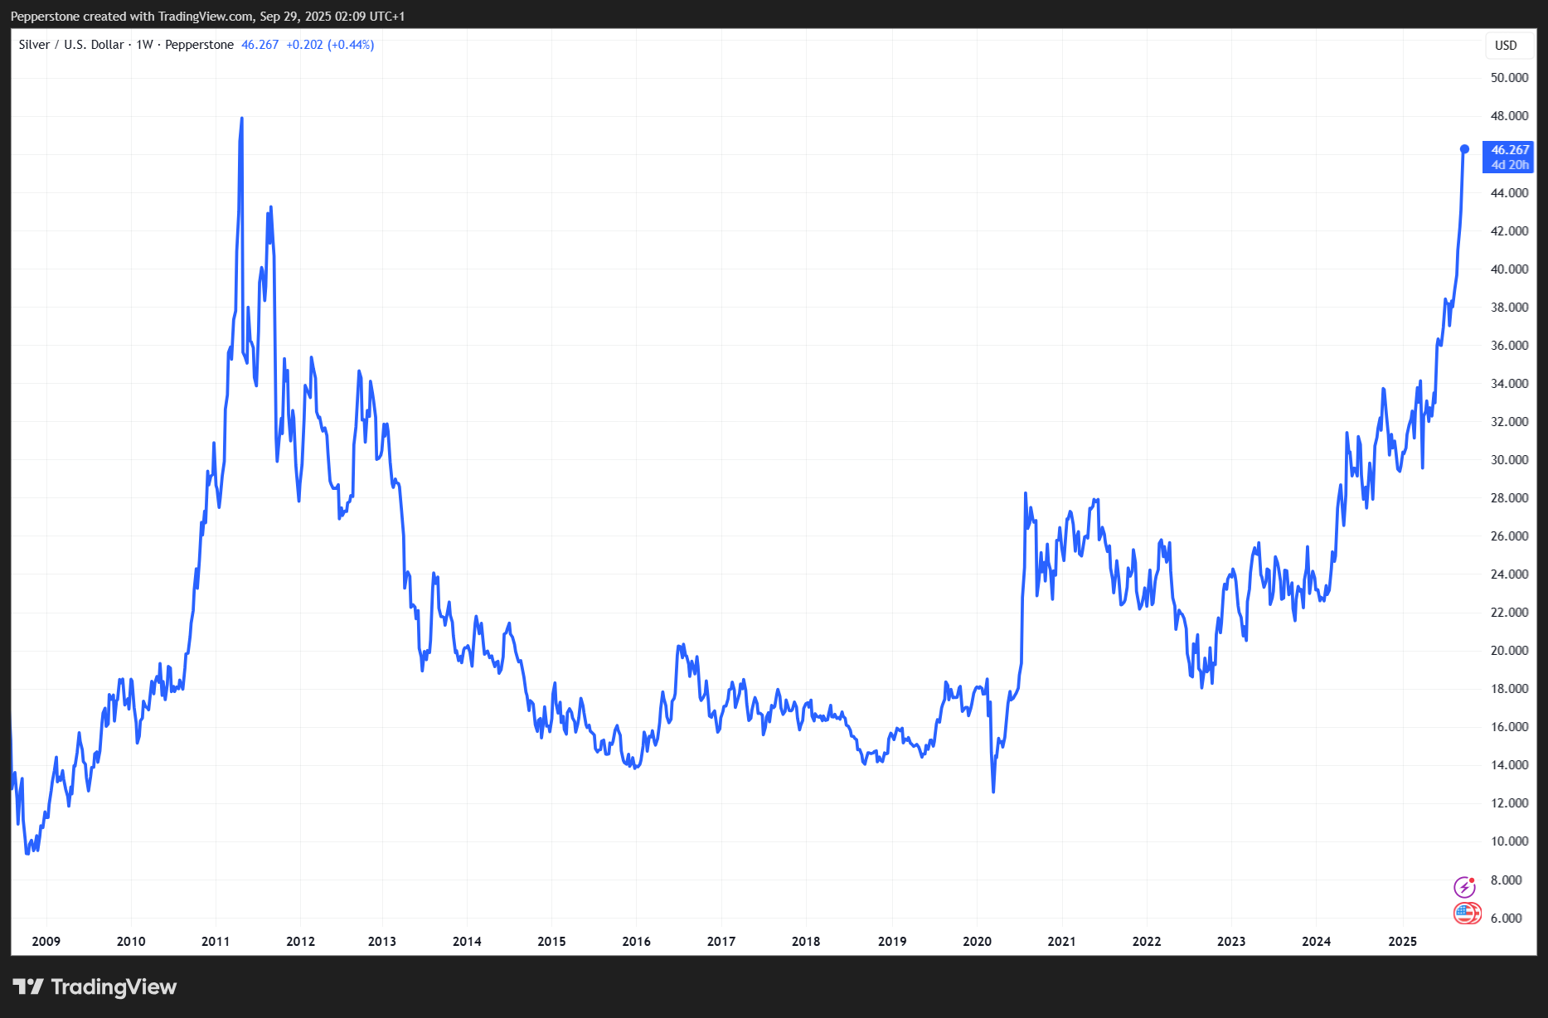Screen dimensions: 1548x1018
Task: Click the Silver / U.S. Dollar symbol title
Action: (71, 45)
